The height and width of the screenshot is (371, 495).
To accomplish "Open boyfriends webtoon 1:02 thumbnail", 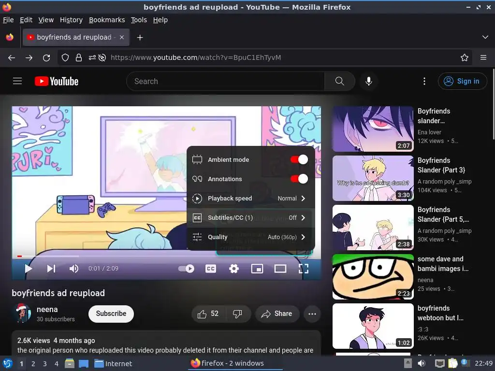I will point(373,326).
